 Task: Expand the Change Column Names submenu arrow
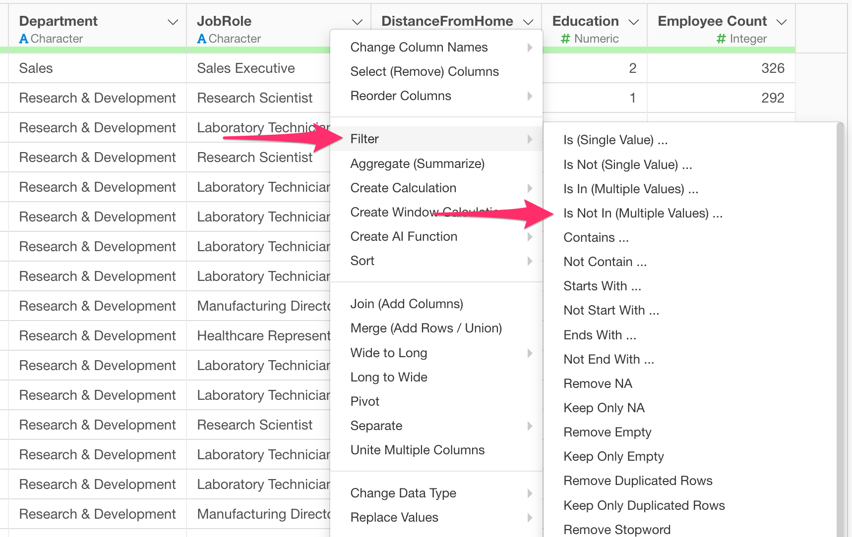(x=530, y=48)
